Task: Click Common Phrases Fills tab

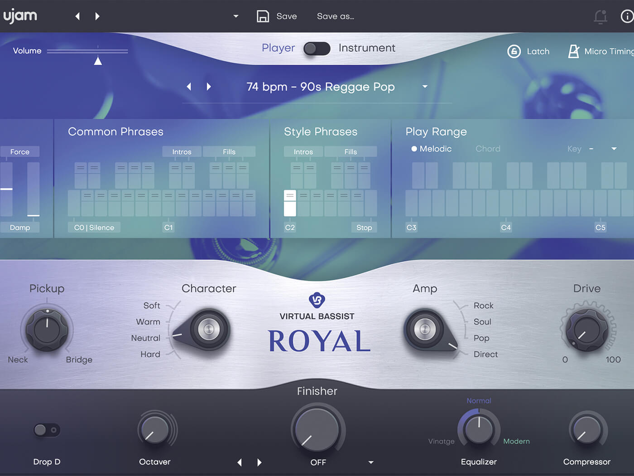Action: pyautogui.click(x=229, y=152)
